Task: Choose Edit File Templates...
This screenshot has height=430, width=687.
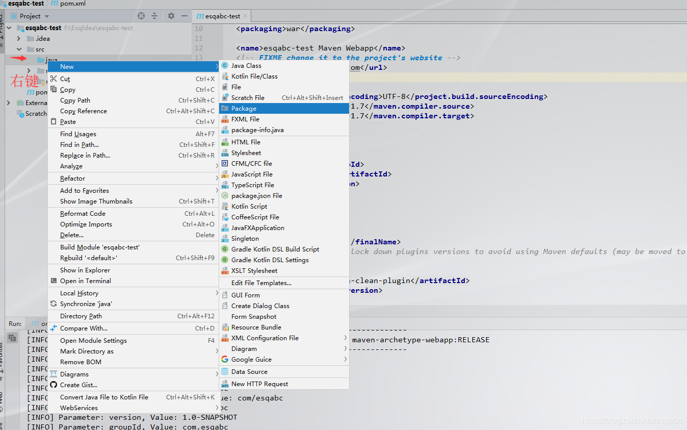Action: pyautogui.click(x=284, y=283)
